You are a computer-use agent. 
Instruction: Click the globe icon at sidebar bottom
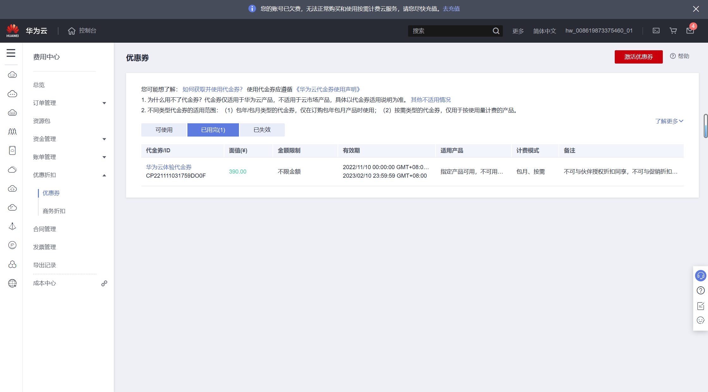point(12,284)
